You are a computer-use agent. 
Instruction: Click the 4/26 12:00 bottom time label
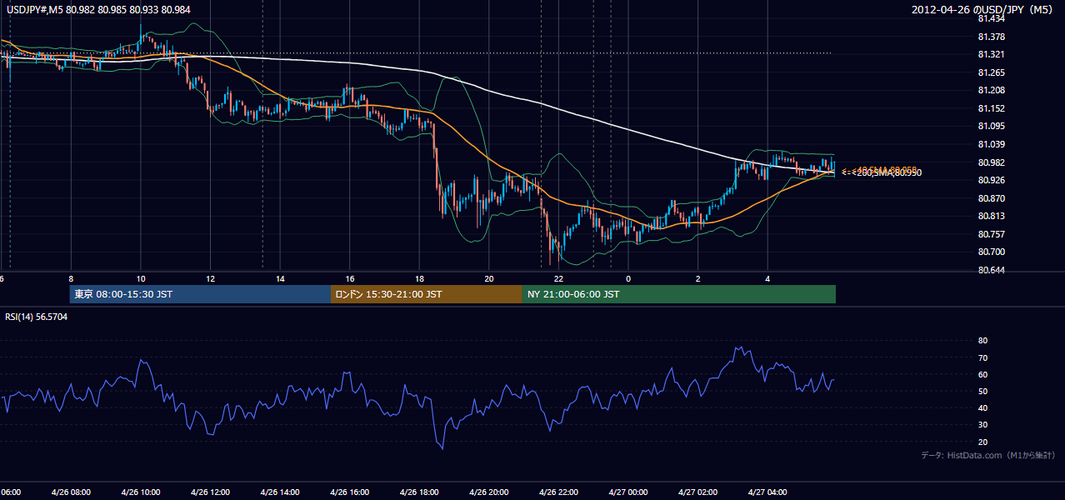(x=210, y=492)
